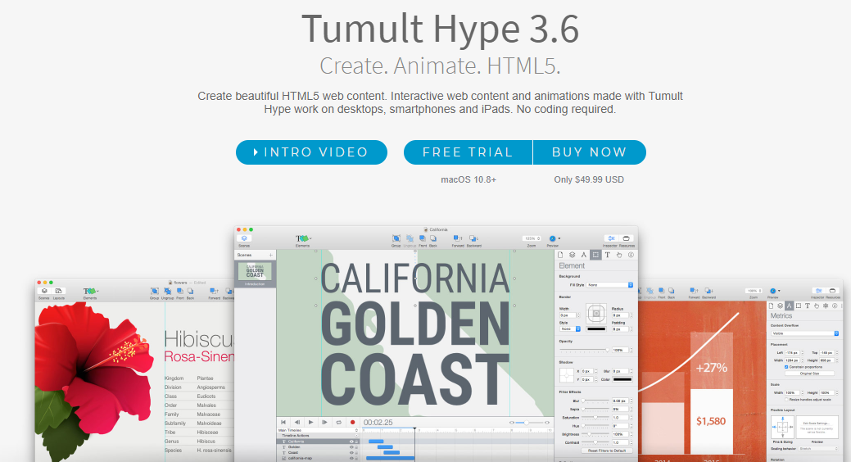The image size is (851, 462).
Task: Click the Front icon in the flowers window
Action: point(179,292)
